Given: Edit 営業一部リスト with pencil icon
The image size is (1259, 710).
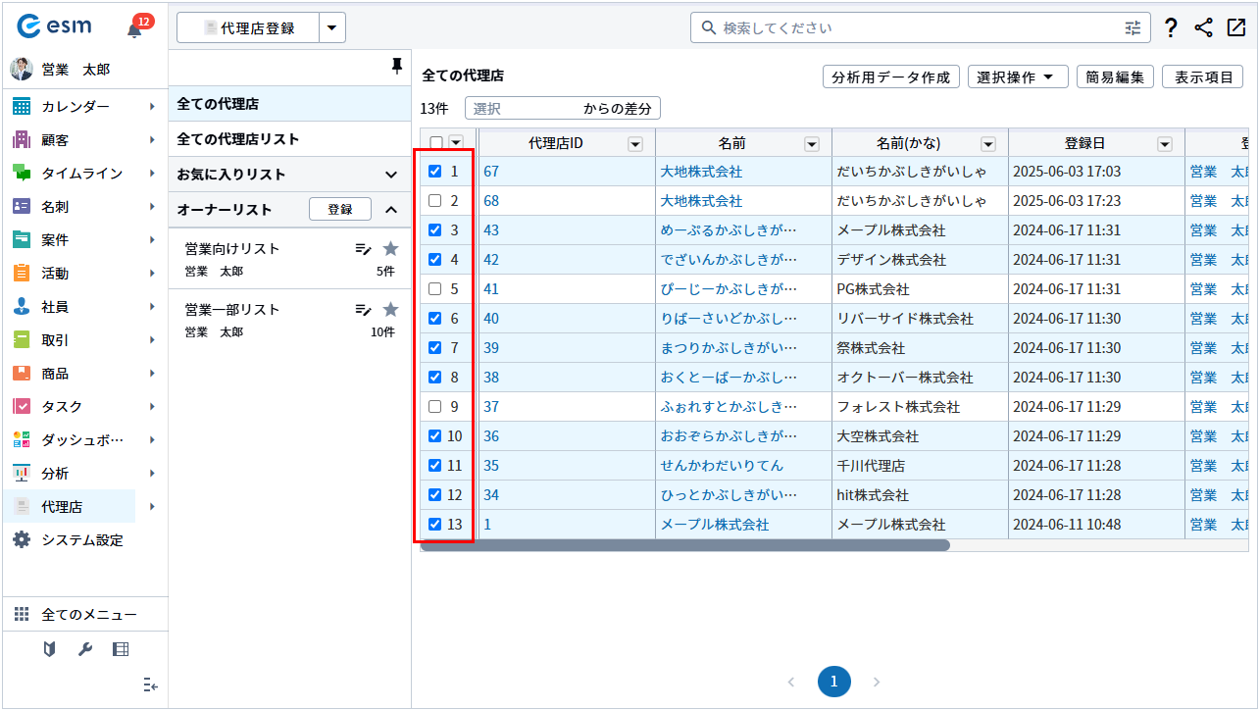Looking at the screenshot, I should (x=363, y=310).
